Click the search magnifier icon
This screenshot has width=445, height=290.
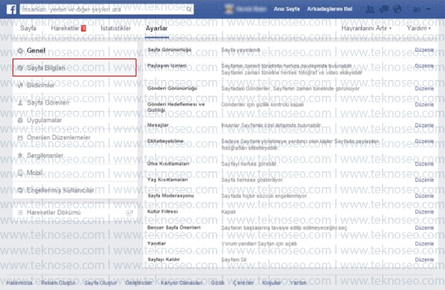(188, 10)
